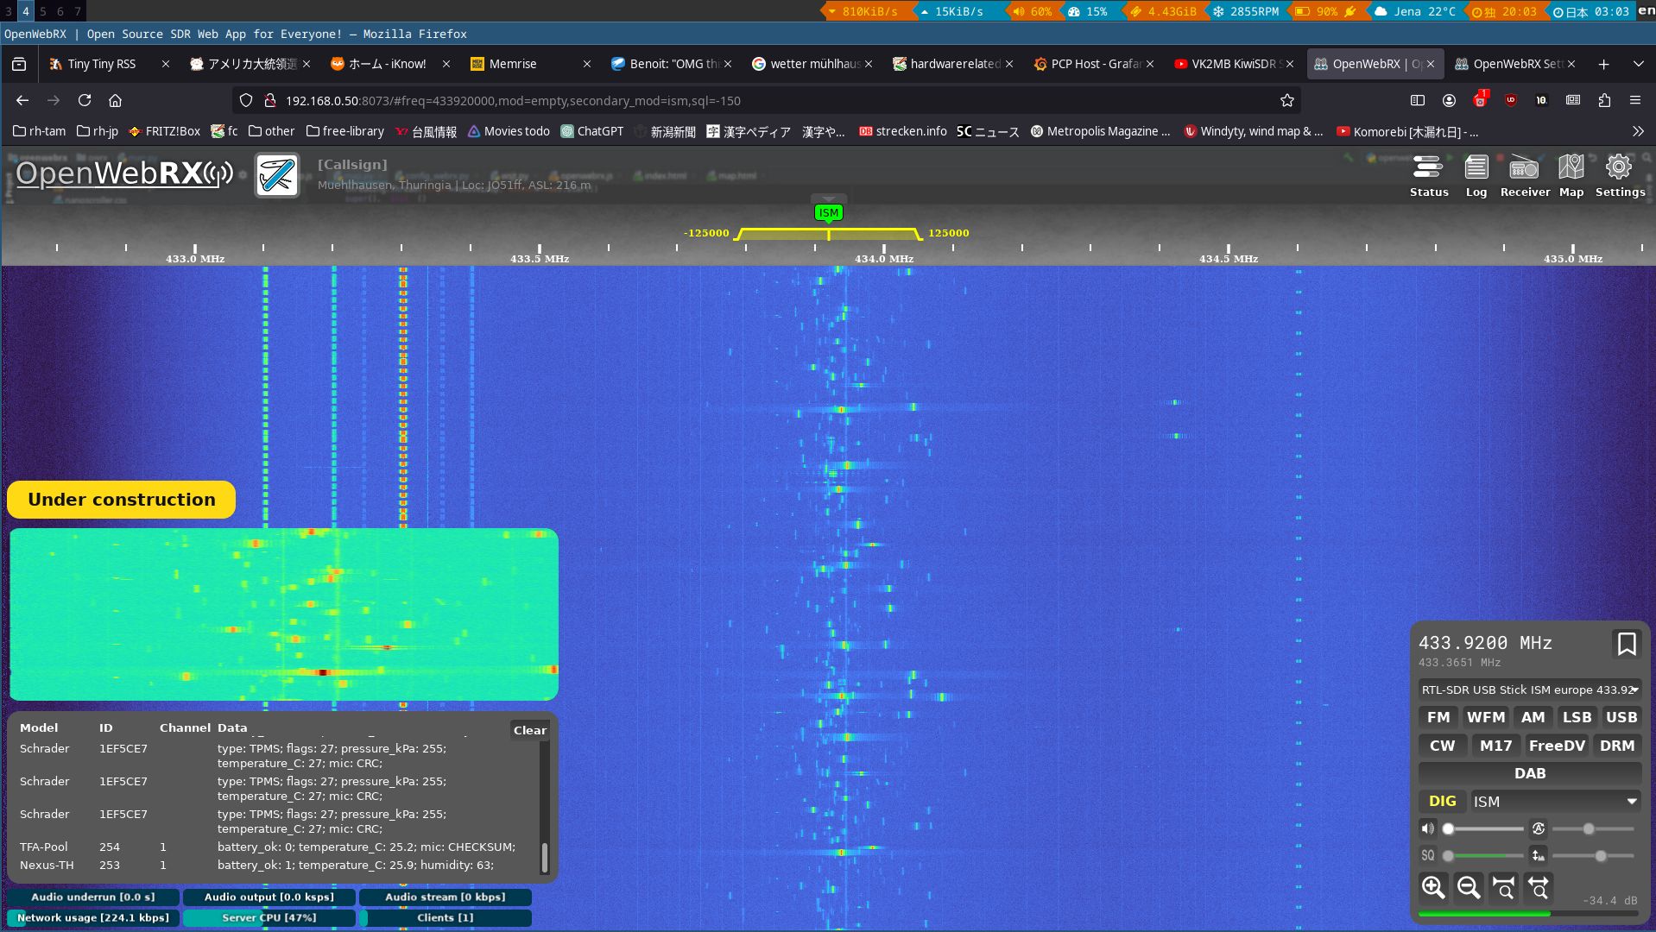Adjust the volume slider

(1482, 828)
